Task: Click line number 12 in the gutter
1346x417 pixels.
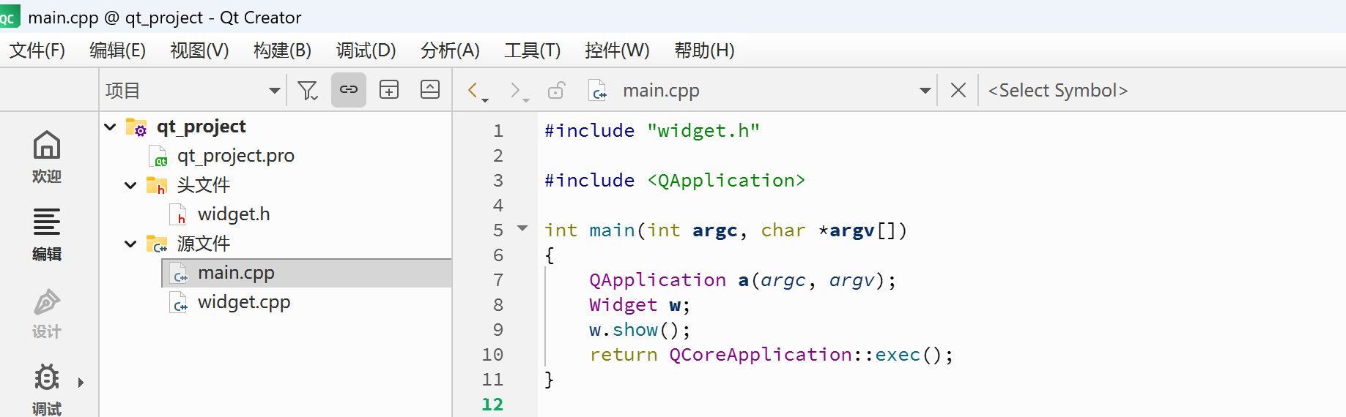Action: [492, 405]
